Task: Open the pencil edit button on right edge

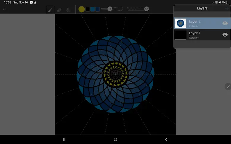Action: click(x=228, y=87)
